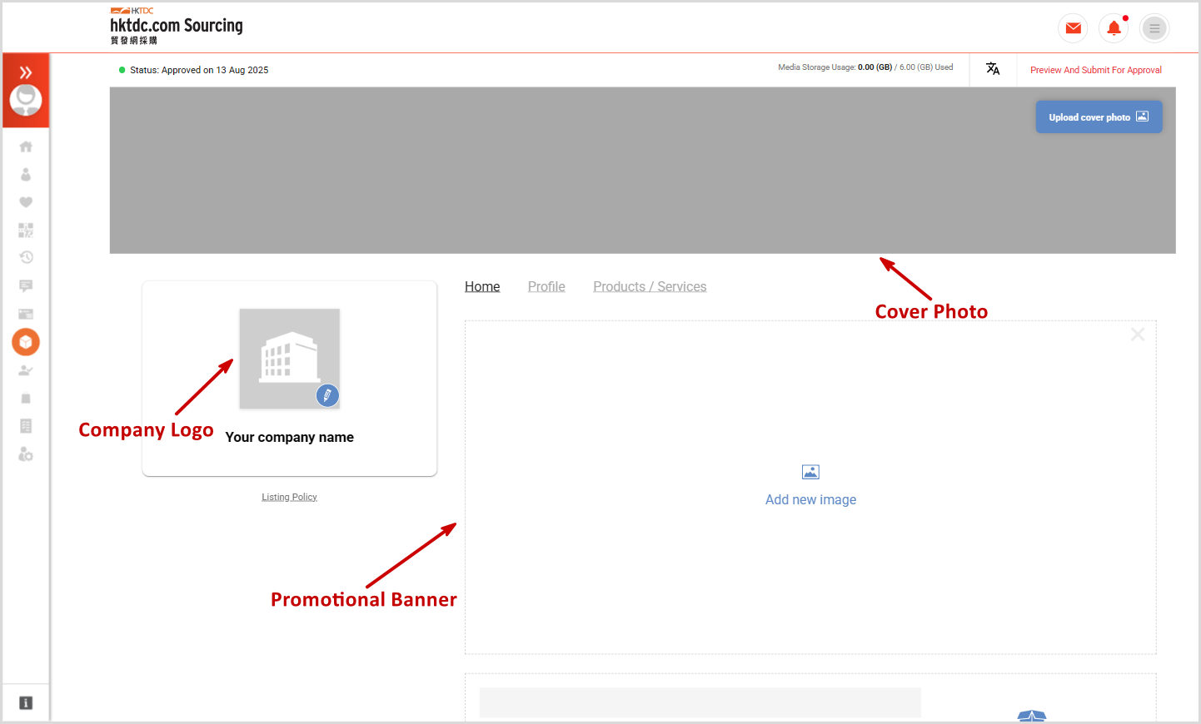This screenshot has height=724, width=1201.
Task: Open the QR code sidebar icon
Action: point(26,230)
